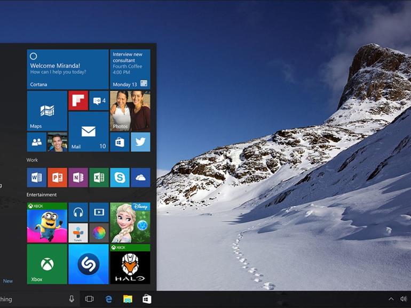Launch Microsoft Edge from the taskbar
Image resolution: width=411 pixels, height=308 pixels.
(x=109, y=299)
